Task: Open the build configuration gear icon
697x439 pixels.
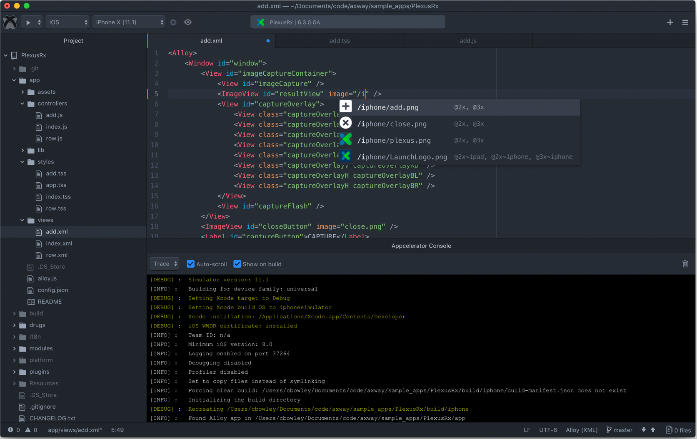Action: coord(173,22)
